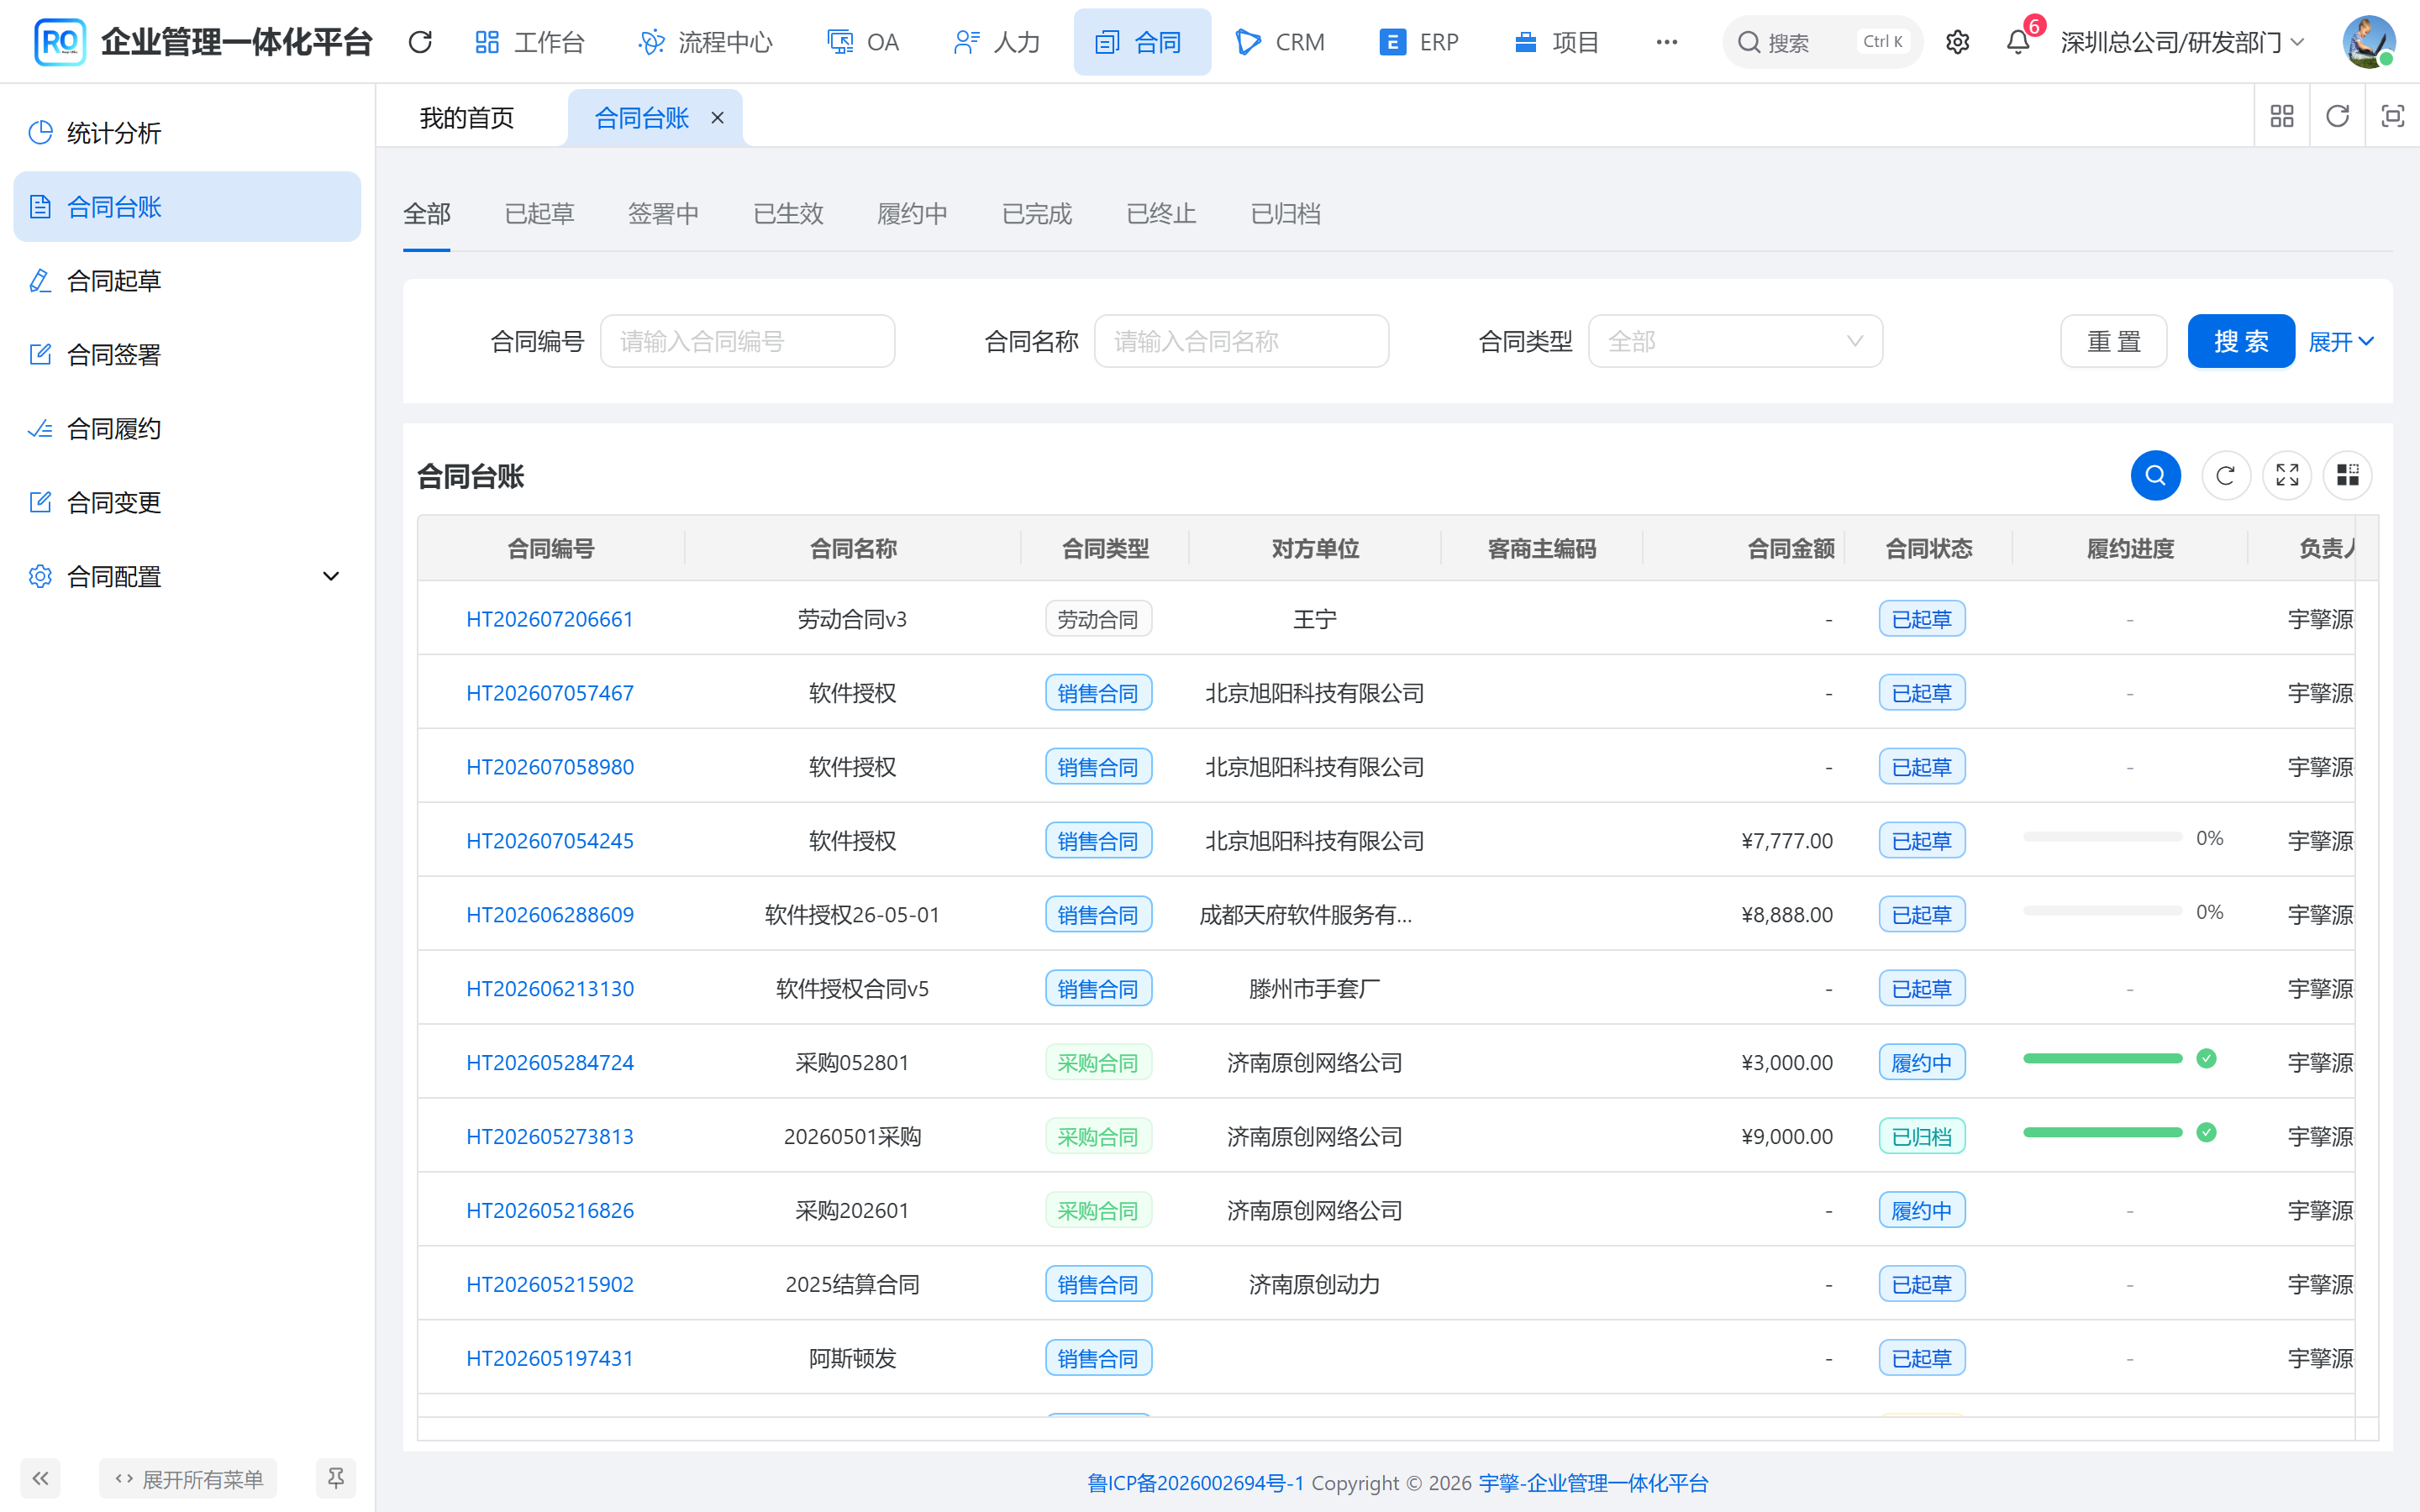Open 合同起草 in the sidebar
This screenshot has height=1512, width=2420.
tap(187, 281)
